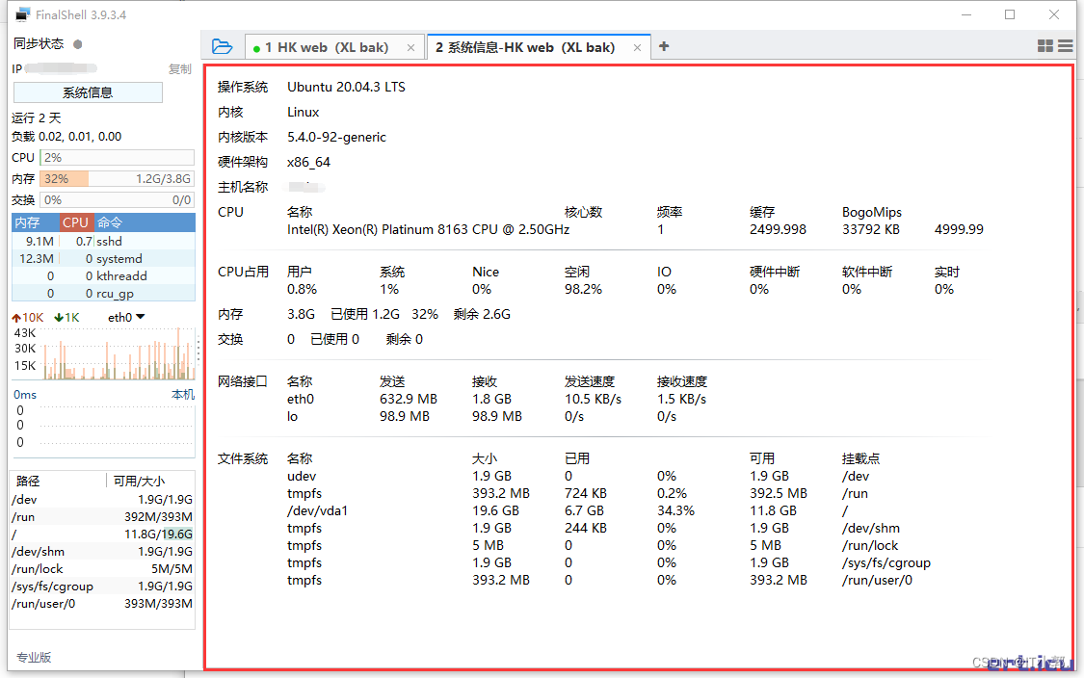Click 复制 to copy the IP address
The image size is (1084, 678).
180,69
